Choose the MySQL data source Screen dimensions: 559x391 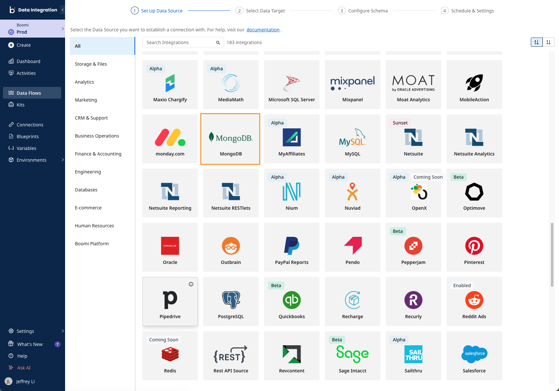(353, 139)
